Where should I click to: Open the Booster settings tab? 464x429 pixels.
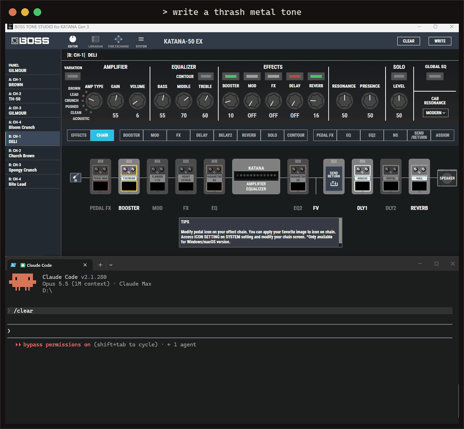click(131, 135)
